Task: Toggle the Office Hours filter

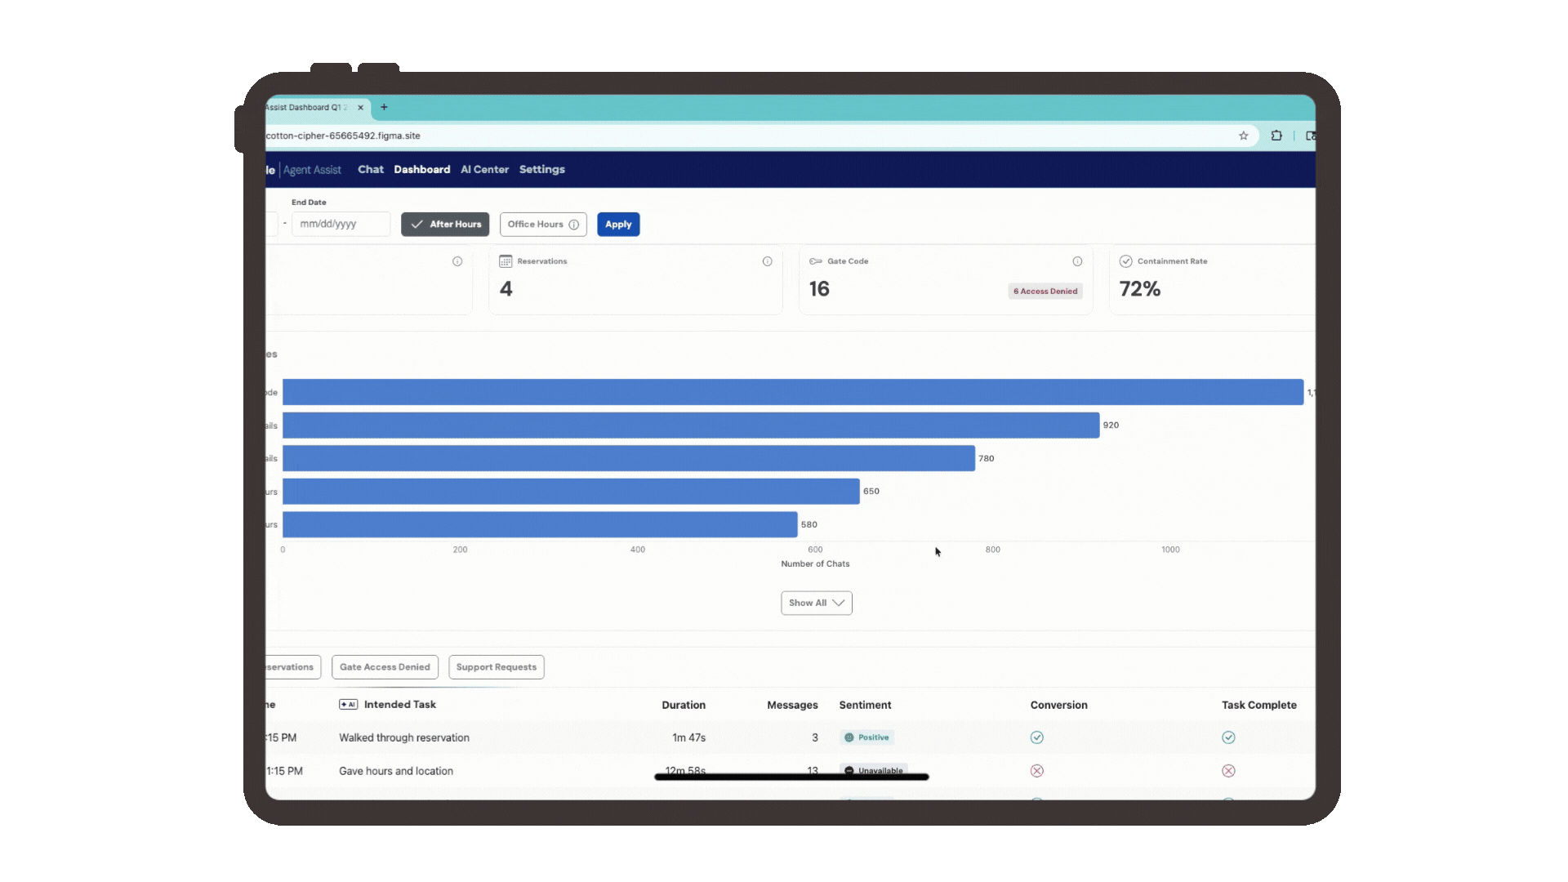Action: point(535,225)
